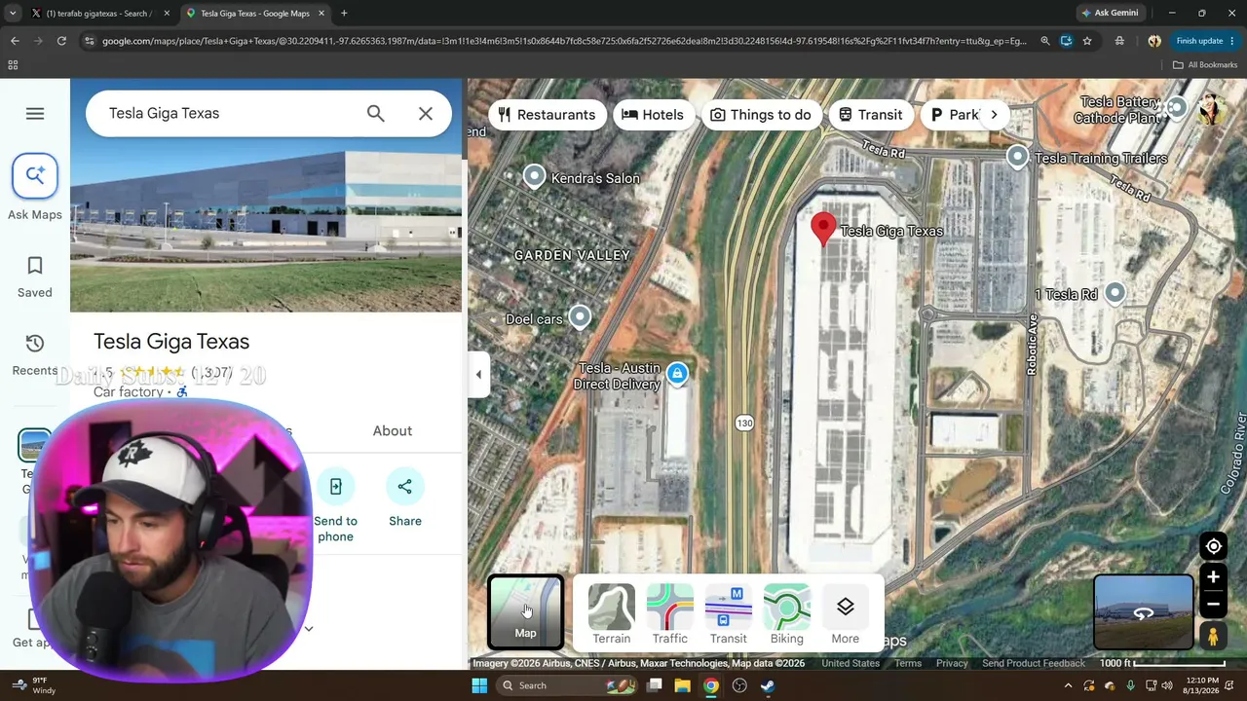Bookmark this page with the star
The width and height of the screenshot is (1247, 701).
point(1087,41)
